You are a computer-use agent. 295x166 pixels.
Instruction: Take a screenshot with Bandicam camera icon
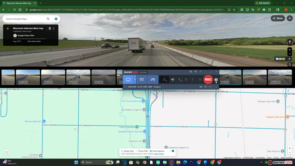point(216,79)
